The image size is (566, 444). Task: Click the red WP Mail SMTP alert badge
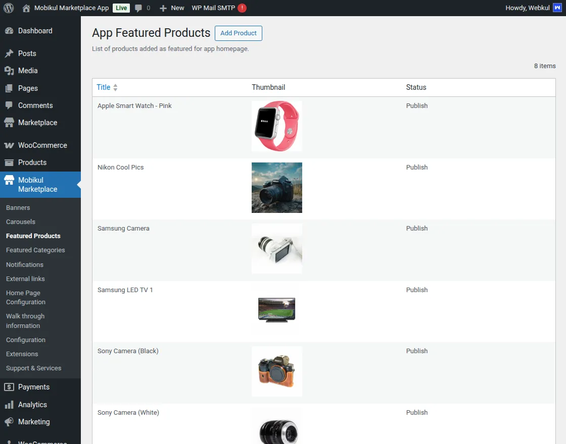[242, 8]
